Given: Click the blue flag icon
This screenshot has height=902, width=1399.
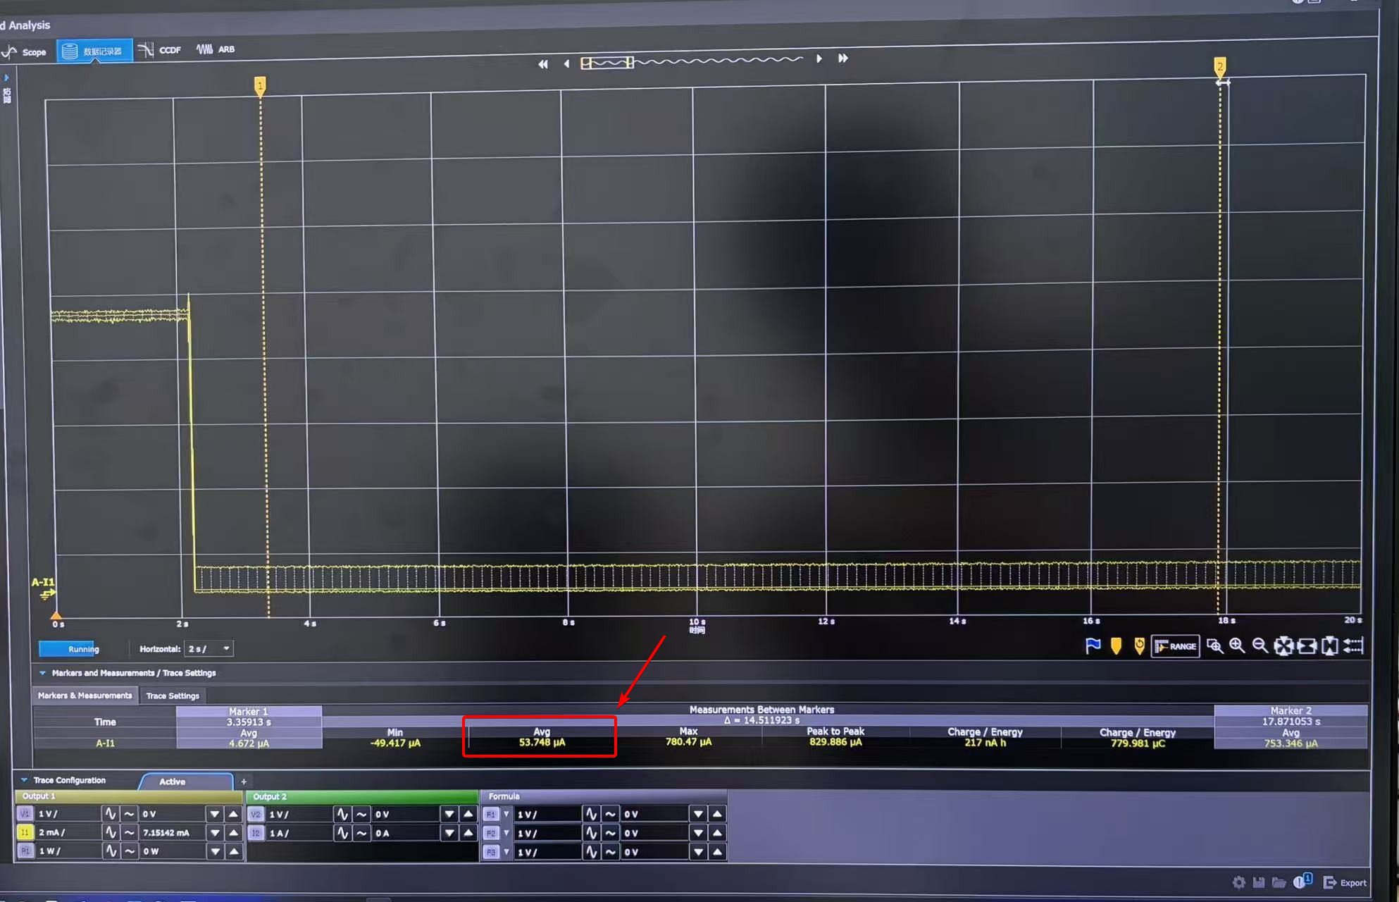Looking at the screenshot, I should tap(1093, 645).
